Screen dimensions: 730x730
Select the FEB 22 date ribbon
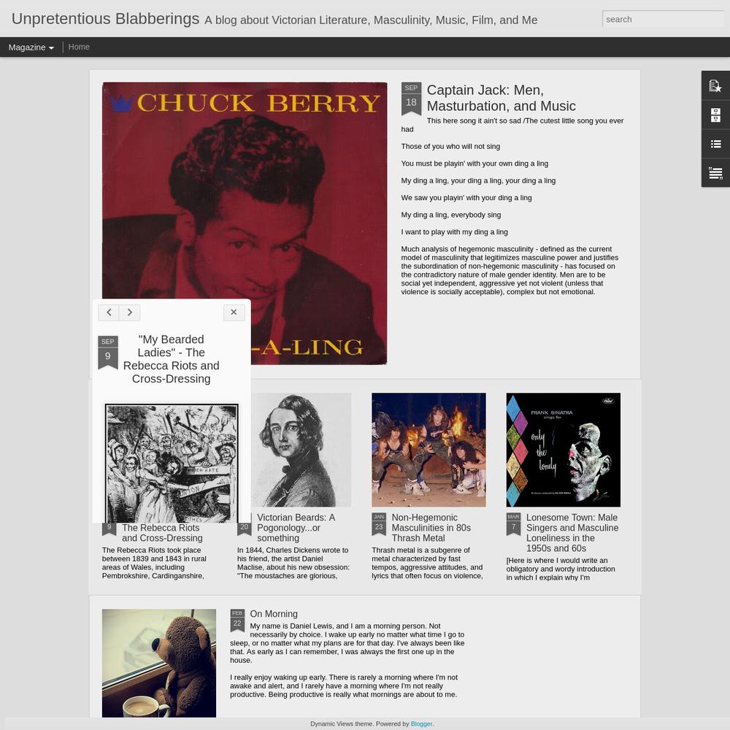click(237, 620)
